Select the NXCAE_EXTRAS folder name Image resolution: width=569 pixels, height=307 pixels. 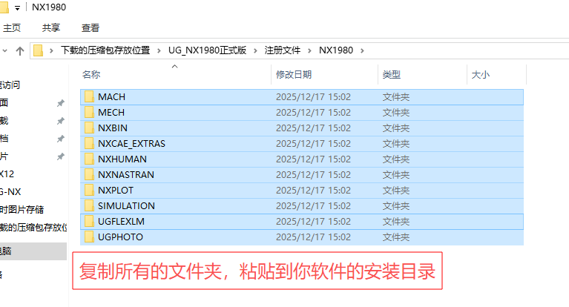coord(131,144)
